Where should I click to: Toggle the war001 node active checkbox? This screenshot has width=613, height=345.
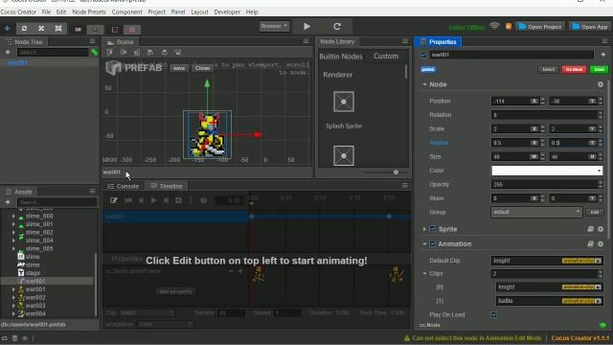(x=423, y=55)
